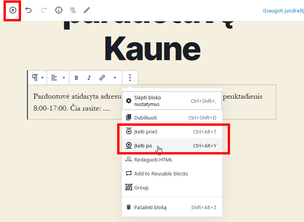
Task: Click Add to Reusable blocks
Action: click(x=172, y=173)
